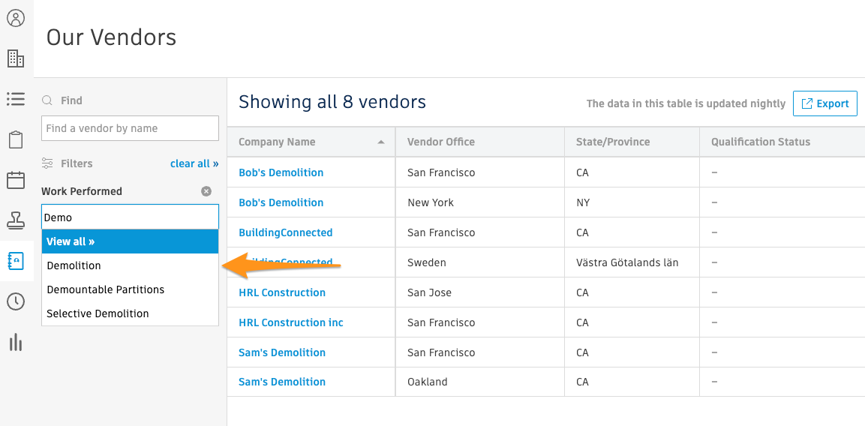The width and height of the screenshot is (865, 426).
Task: Open the clock history icon in sidebar
Action: 16,301
